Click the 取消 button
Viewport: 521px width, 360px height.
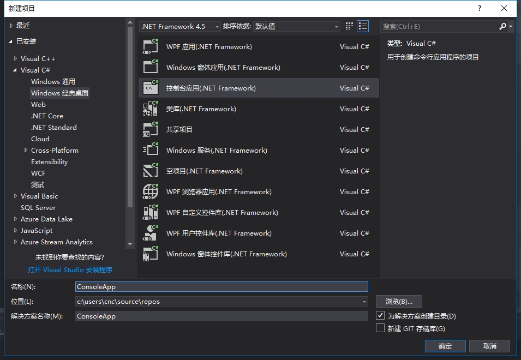[x=490, y=346]
